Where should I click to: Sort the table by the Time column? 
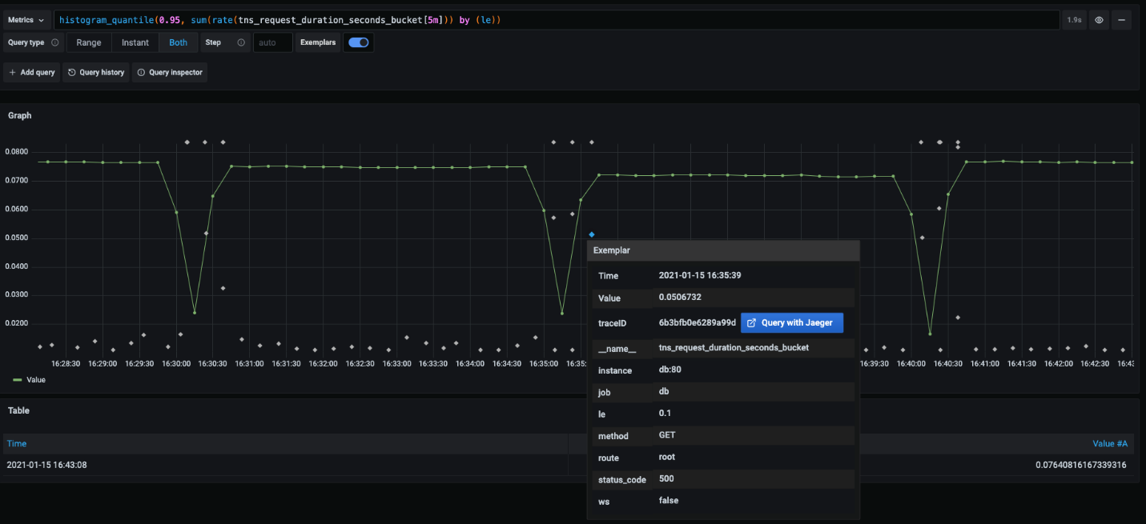[x=16, y=443]
